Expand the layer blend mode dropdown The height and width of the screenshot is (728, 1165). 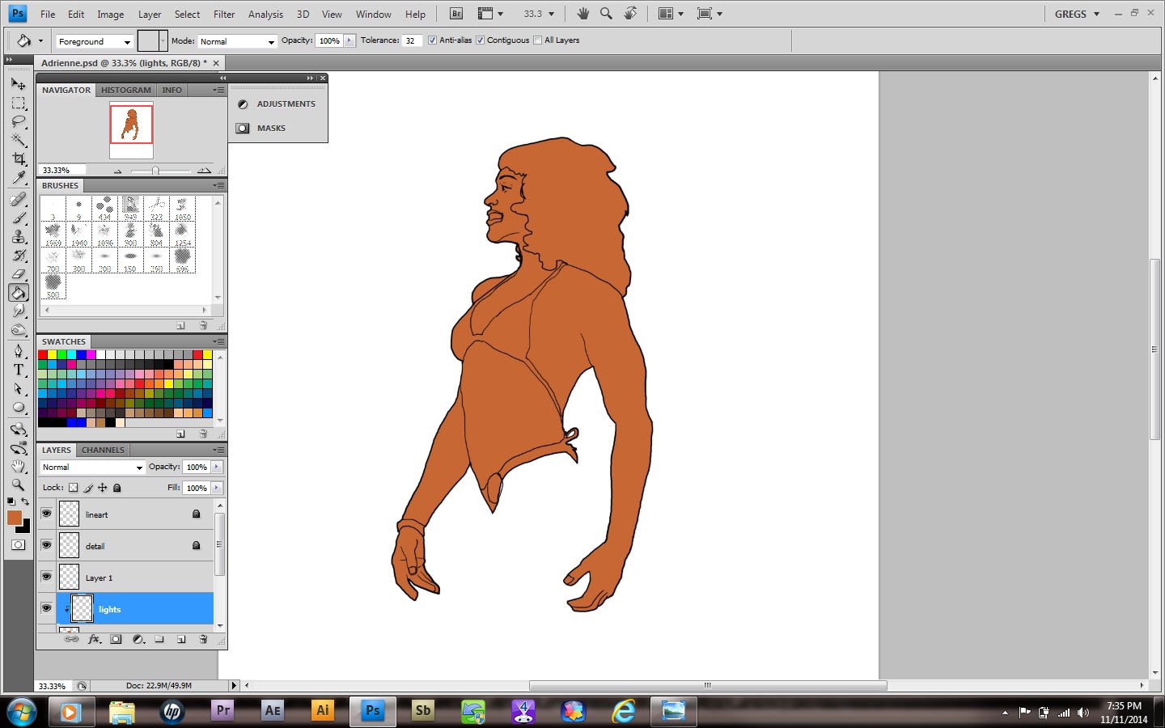click(x=92, y=468)
